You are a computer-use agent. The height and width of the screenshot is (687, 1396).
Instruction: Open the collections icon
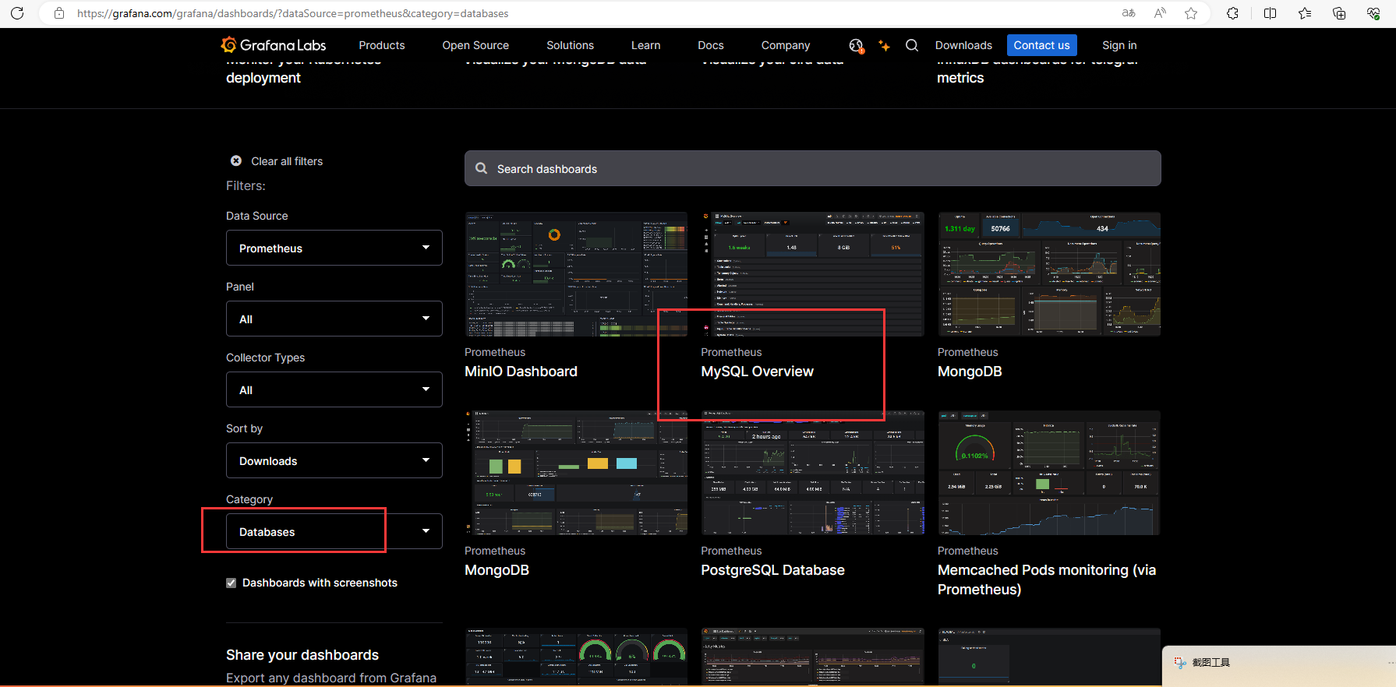1339,13
